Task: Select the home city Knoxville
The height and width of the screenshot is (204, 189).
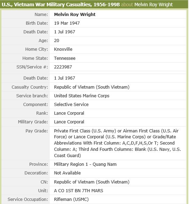Action: [x=63, y=49]
